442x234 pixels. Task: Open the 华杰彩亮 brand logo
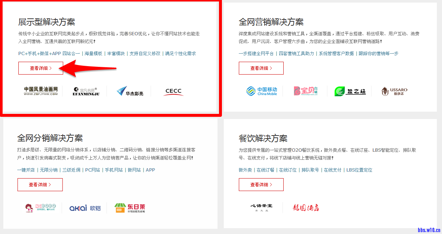[130, 91]
